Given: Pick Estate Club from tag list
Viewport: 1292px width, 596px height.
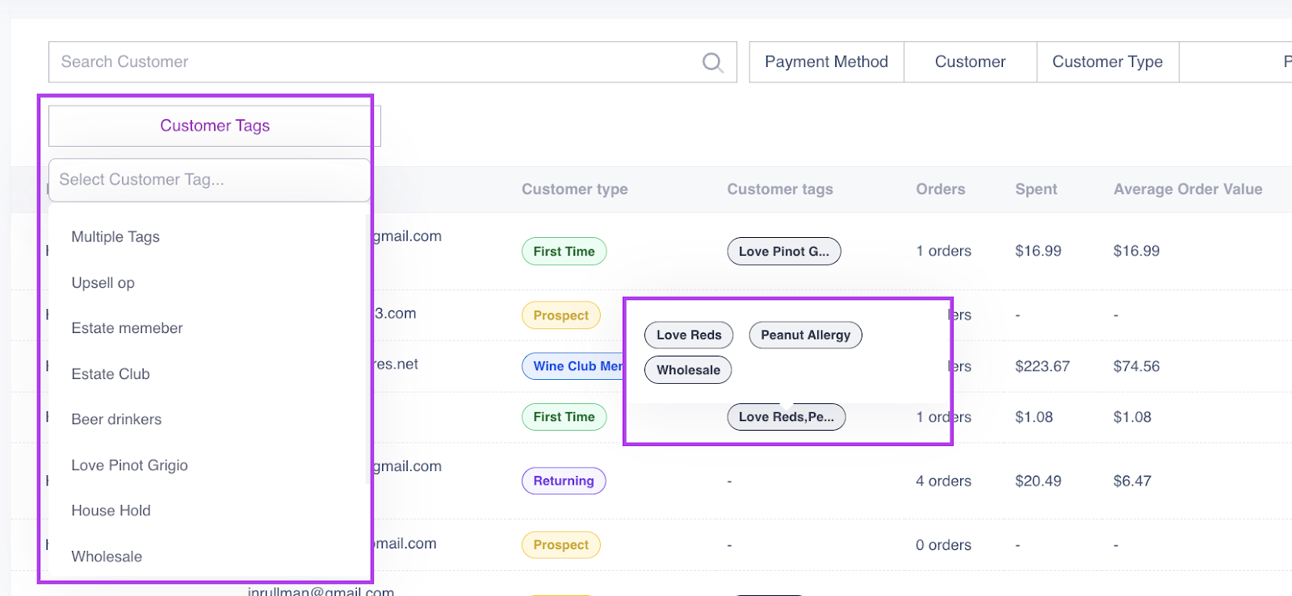Looking at the screenshot, I should point(111,374).
